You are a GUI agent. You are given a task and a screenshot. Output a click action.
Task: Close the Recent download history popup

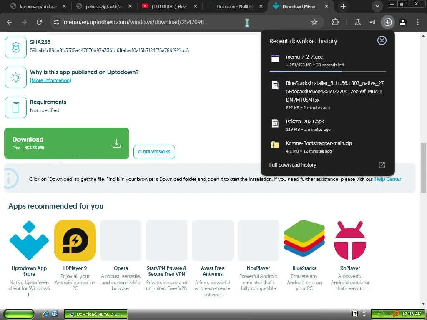pos(382,40)
